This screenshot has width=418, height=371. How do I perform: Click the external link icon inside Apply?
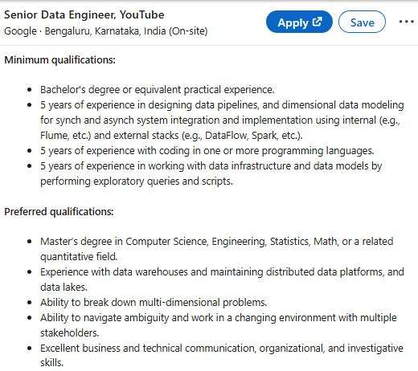click(x=317, y=22)
